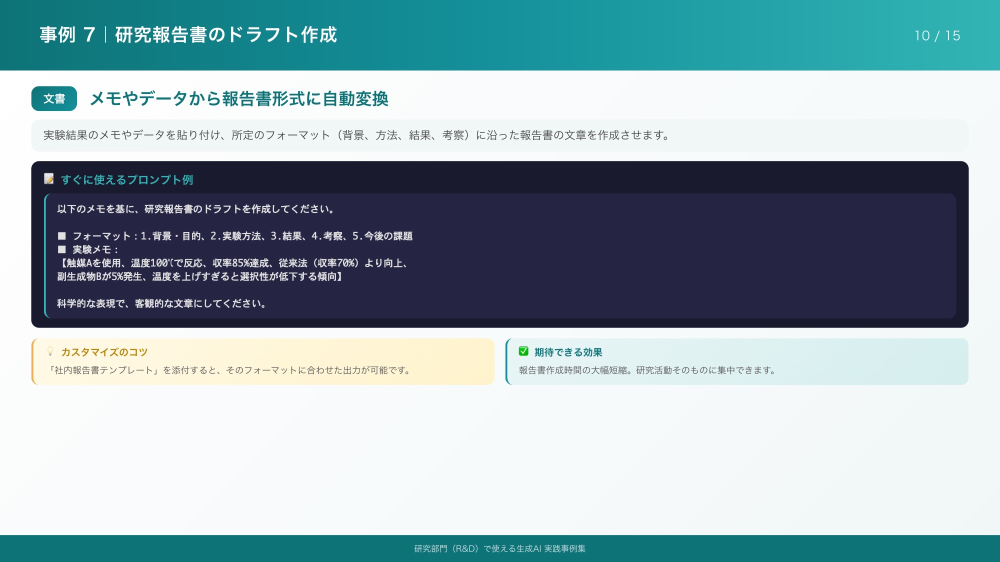Screen dimensions: 1000x562
Task: Click the memo line starting 副生成物Bが5%発生
Action: point(200,276)
